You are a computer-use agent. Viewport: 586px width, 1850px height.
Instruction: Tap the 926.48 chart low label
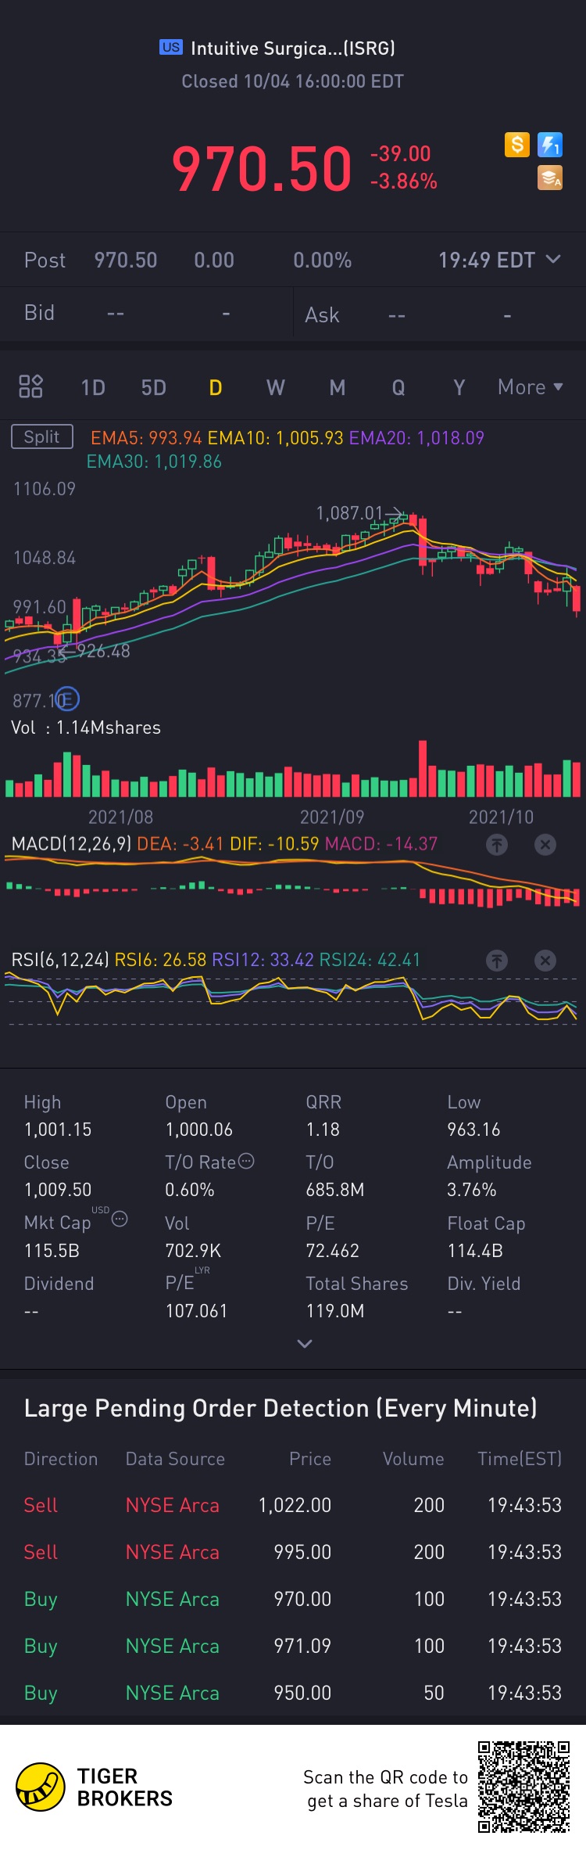click(103, 651)
